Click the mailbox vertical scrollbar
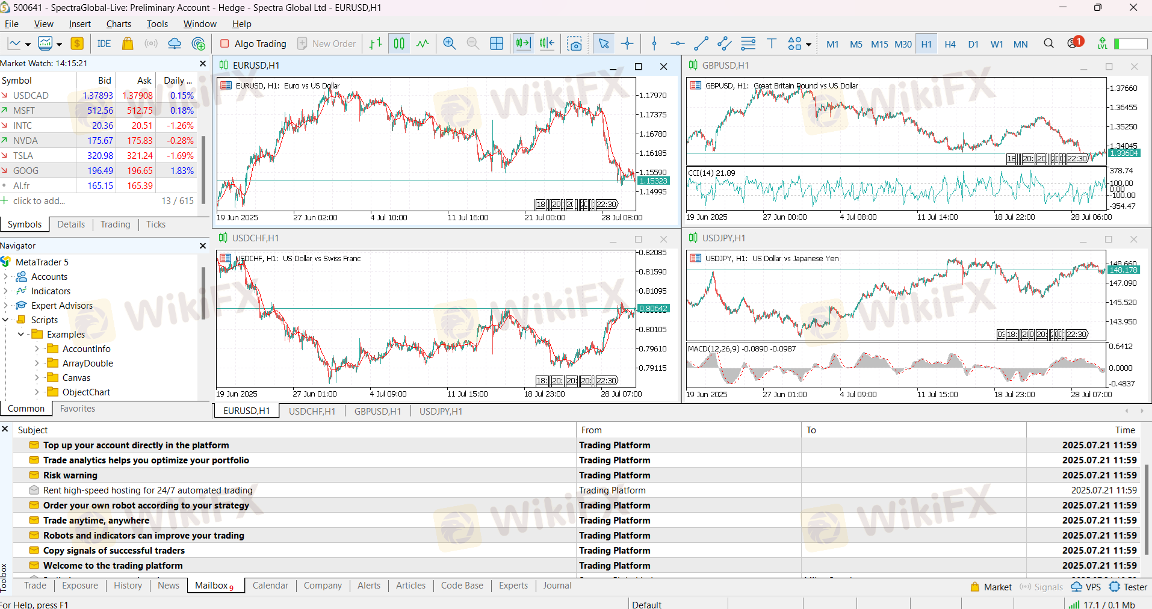This screenshot has height=609, width=1152. (1147, 509)
